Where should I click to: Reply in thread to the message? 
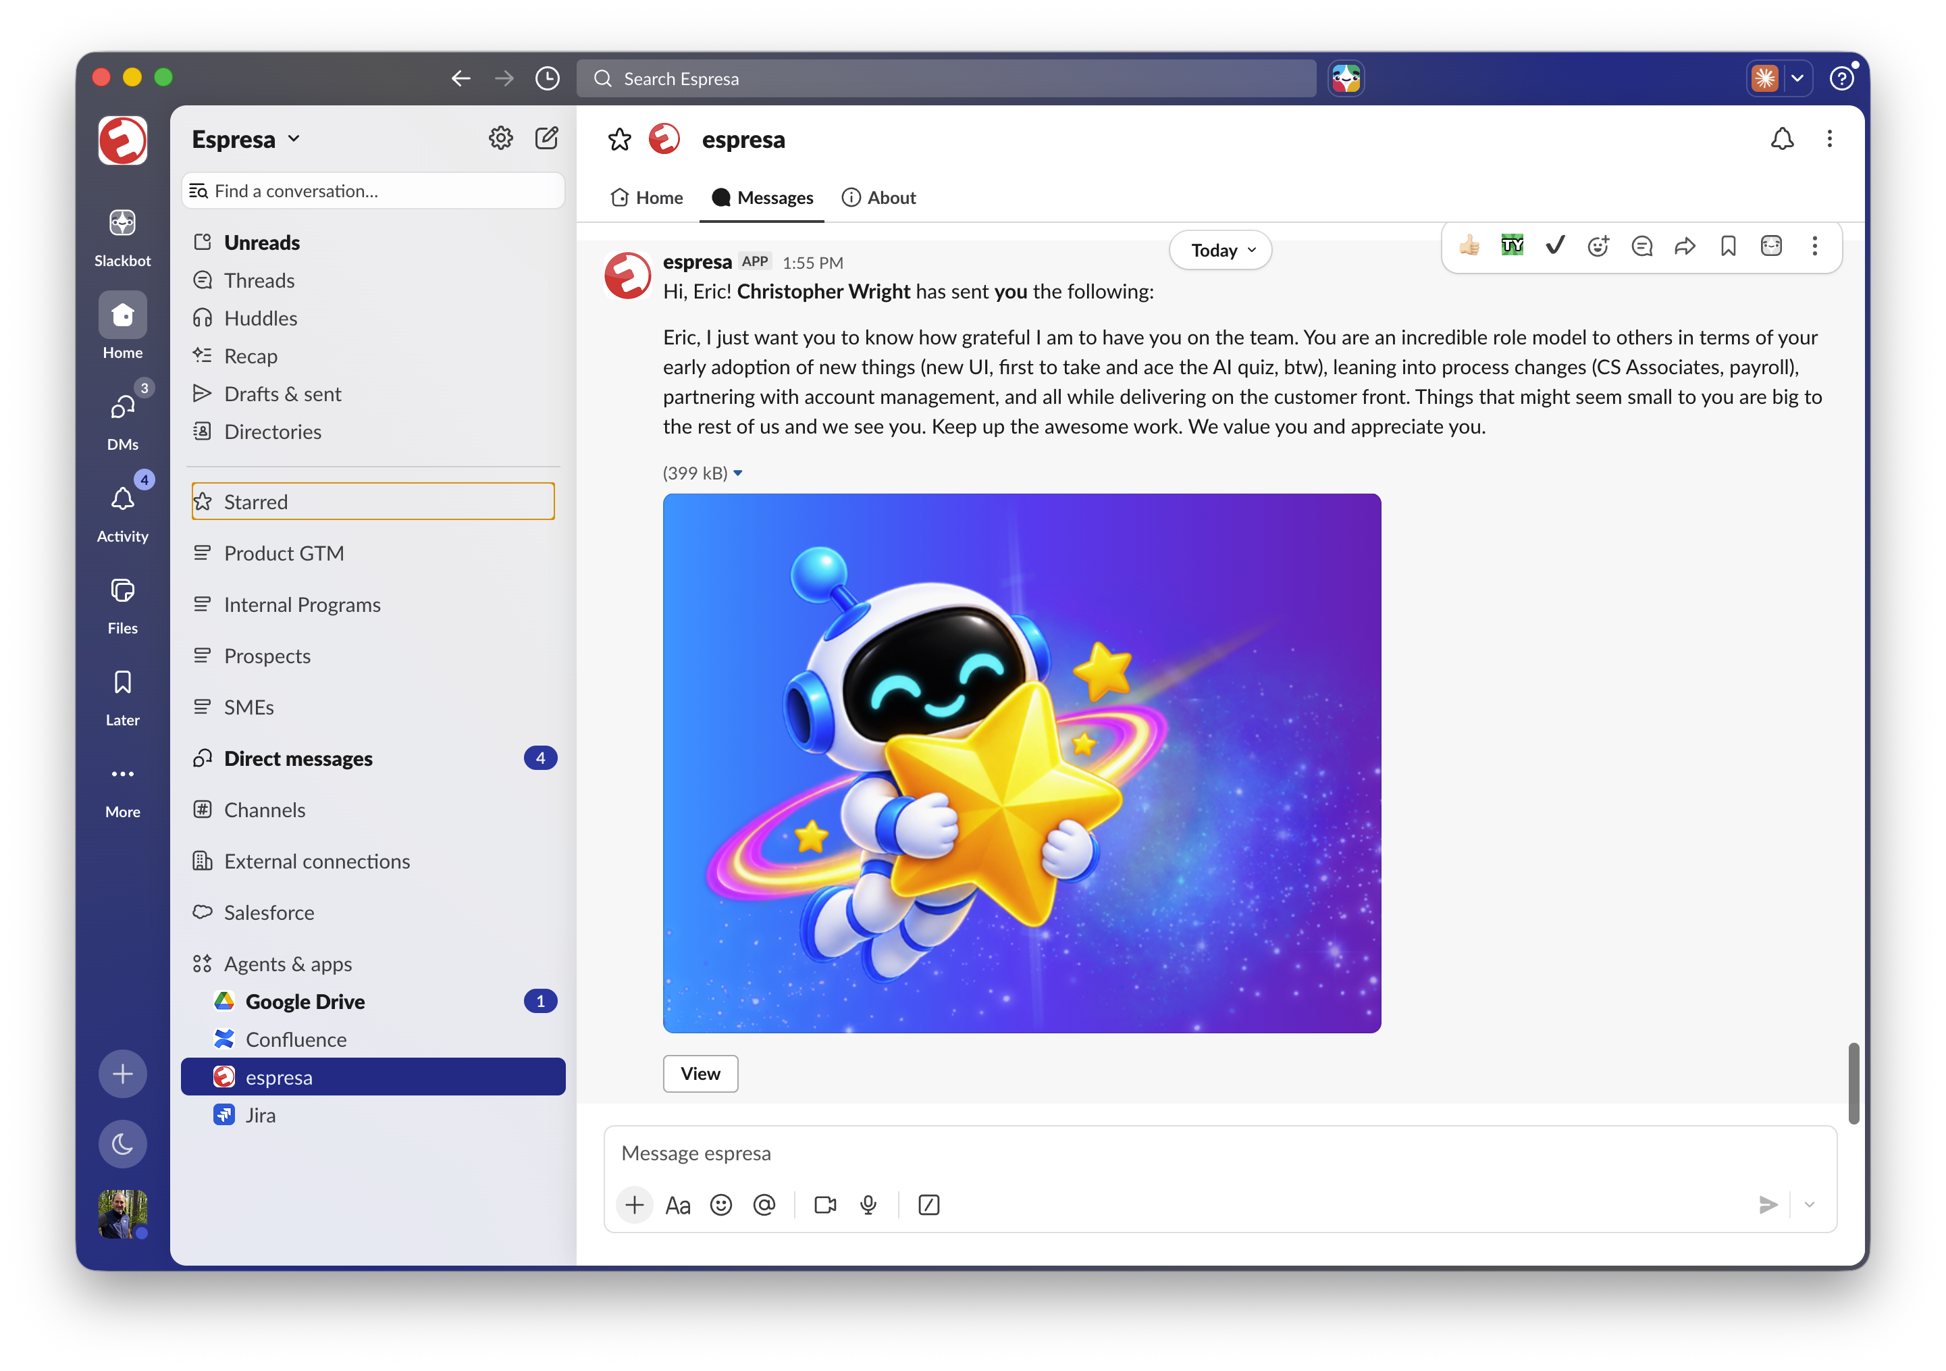point(1641,246)
